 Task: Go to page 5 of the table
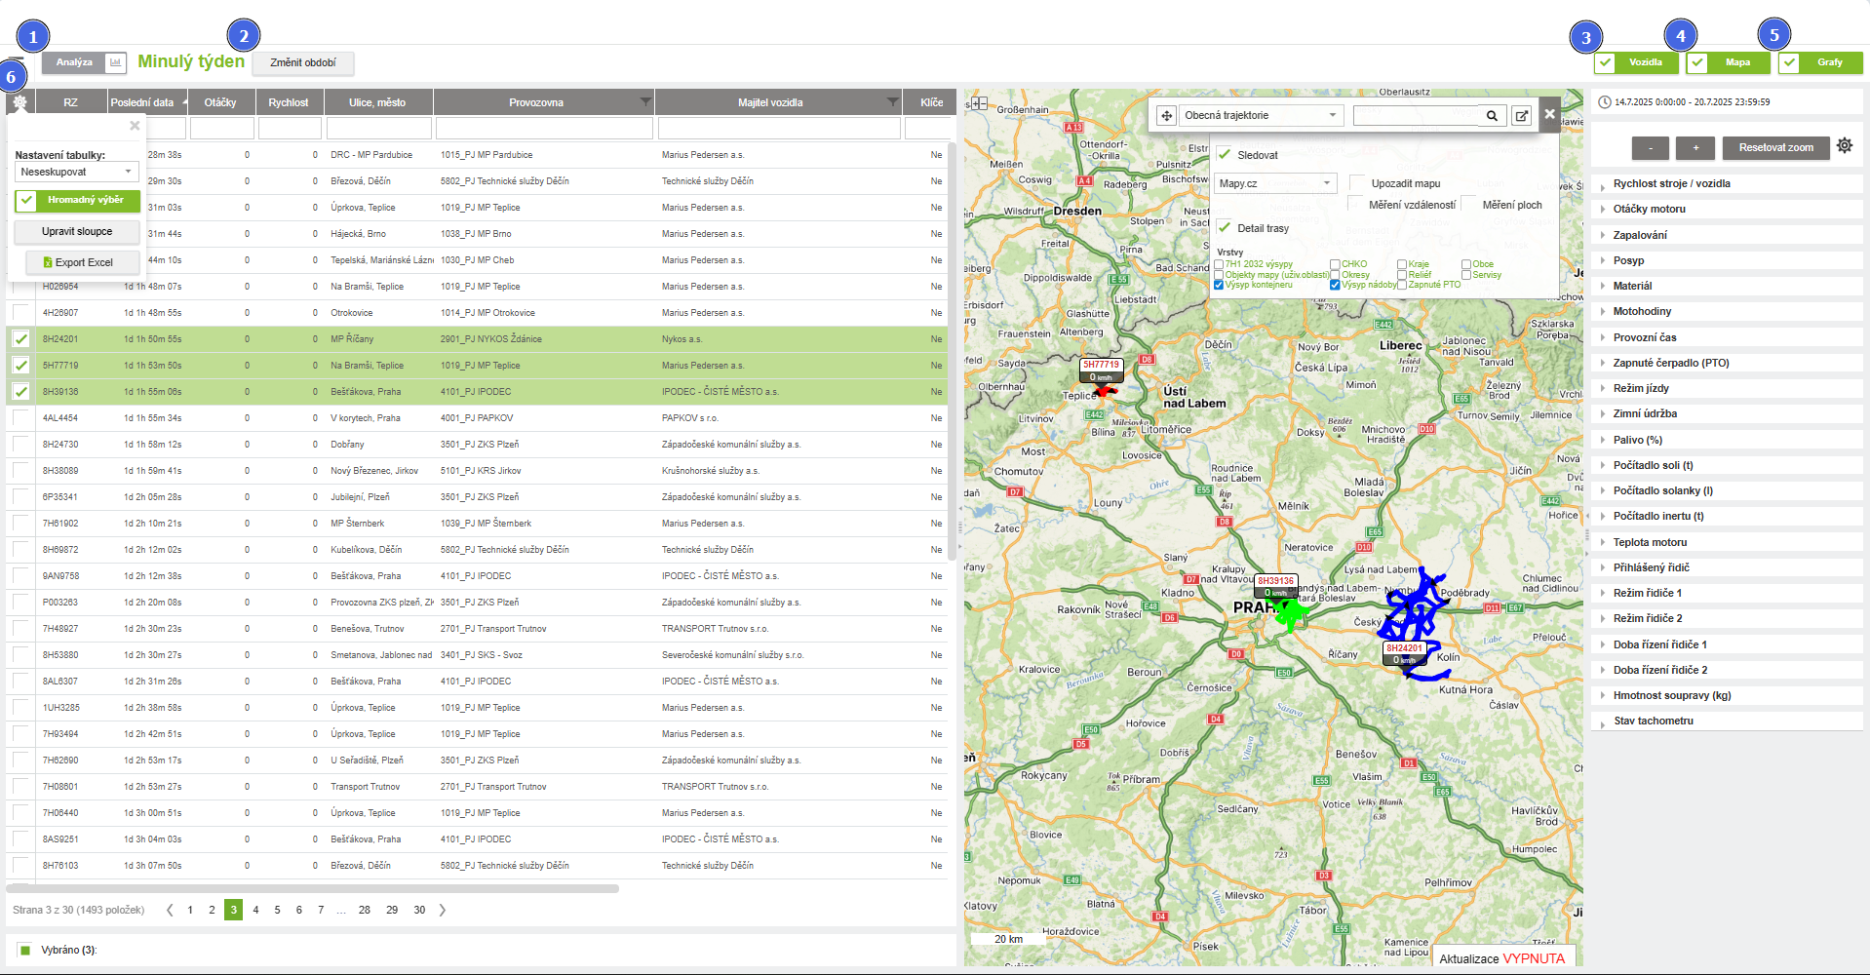point(277,910)
